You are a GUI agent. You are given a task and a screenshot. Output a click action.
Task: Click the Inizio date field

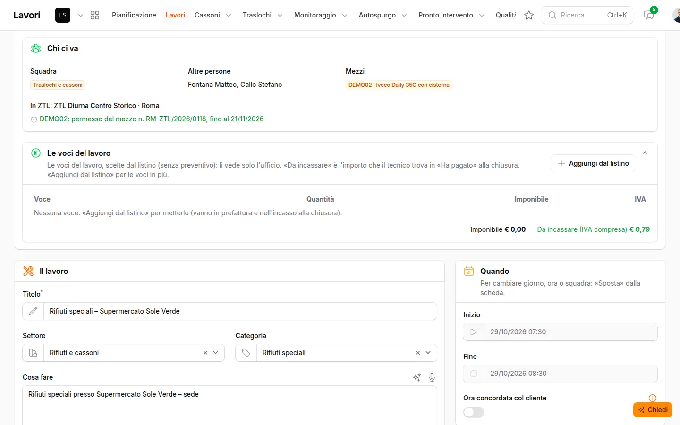[570, 332]
